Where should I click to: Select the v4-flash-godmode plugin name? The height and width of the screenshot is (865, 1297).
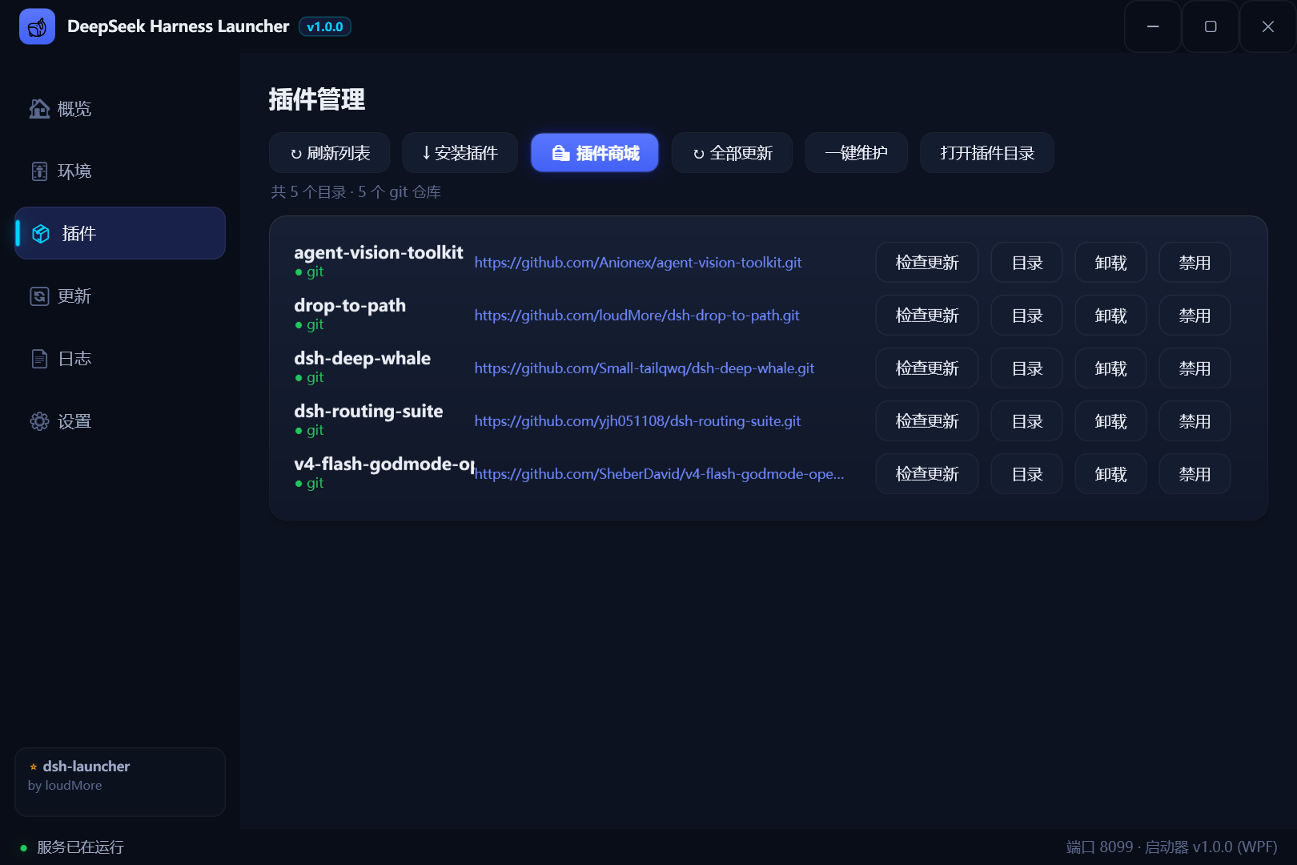(384, 464)
